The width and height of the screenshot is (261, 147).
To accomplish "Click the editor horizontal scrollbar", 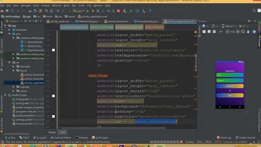I will [113, 128].
